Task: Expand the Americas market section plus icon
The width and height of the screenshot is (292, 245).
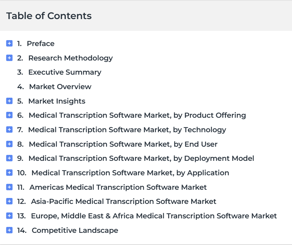Action: (x=9, y=187)
